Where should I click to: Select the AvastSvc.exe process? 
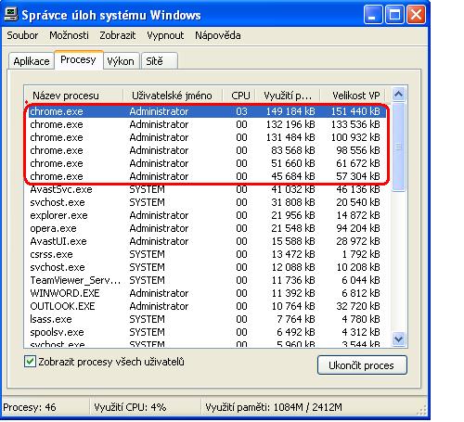[207, 189]
